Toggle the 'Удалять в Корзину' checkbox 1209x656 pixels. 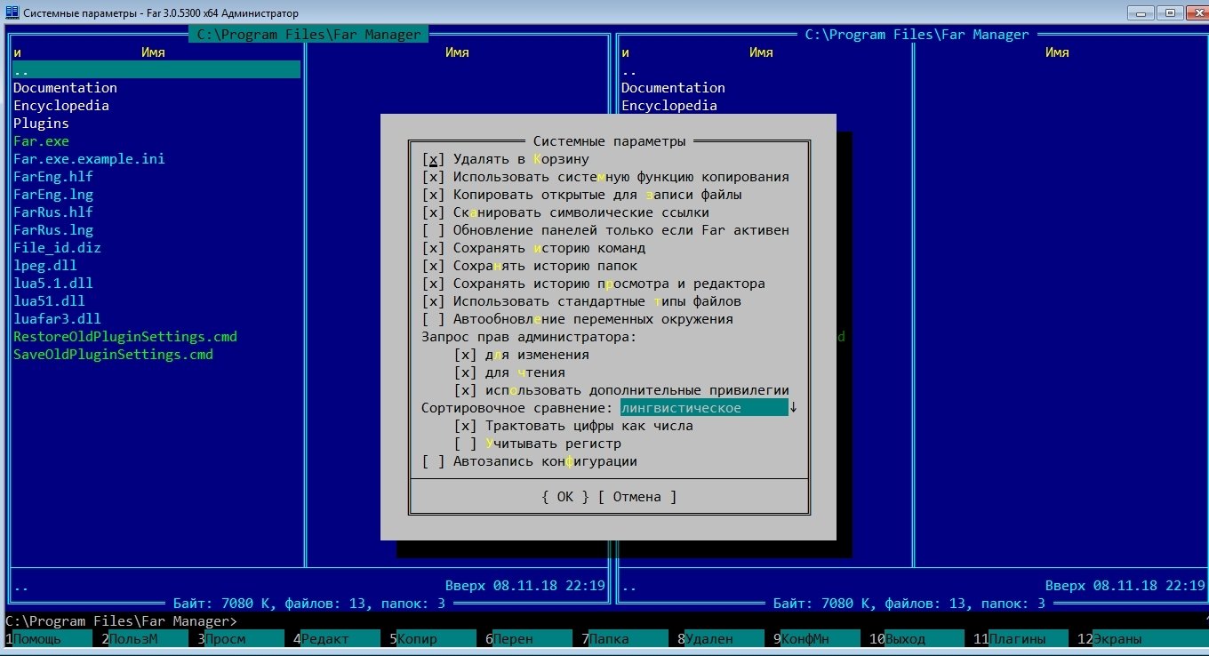[433, 159]
